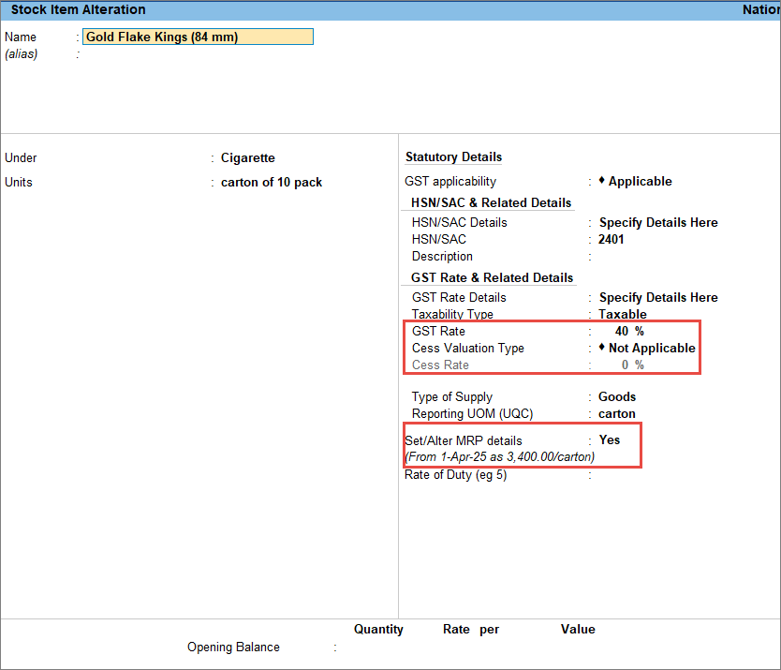Select HSN/SAC Details Specify Details Here
Viewport: 781px width, 670px height.
point(658,223)
